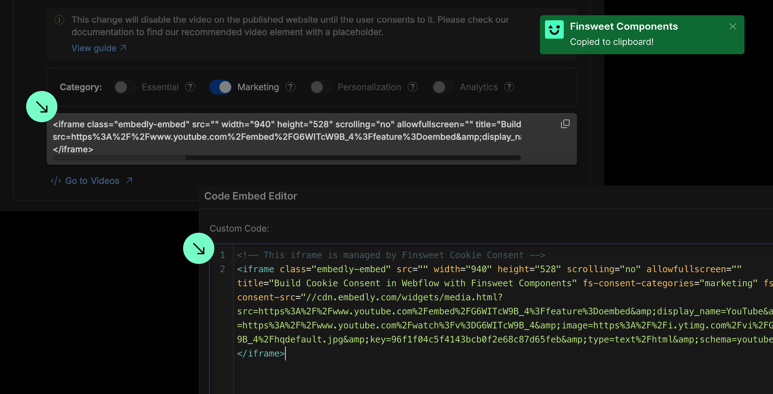Click the external arrow icon after View guide
The height and width of the screenshot is (394, 773).
coord(123,48)
